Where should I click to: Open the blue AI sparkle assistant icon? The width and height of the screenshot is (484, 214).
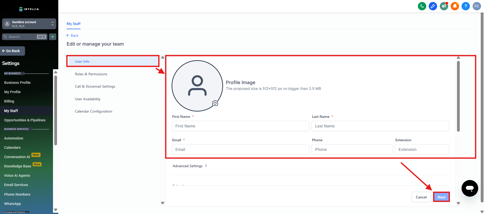pos(433,6)
